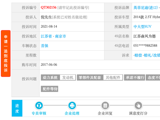Click the complaint date 2021-08-14
This screenshot has width=160, height=120.
coord(49,26)
